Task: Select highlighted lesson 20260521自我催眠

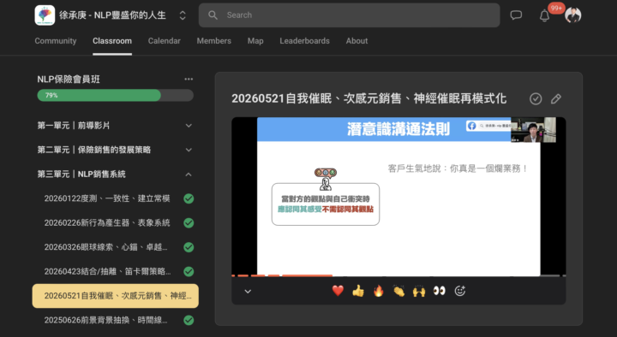Action: (x=116, y=296)
